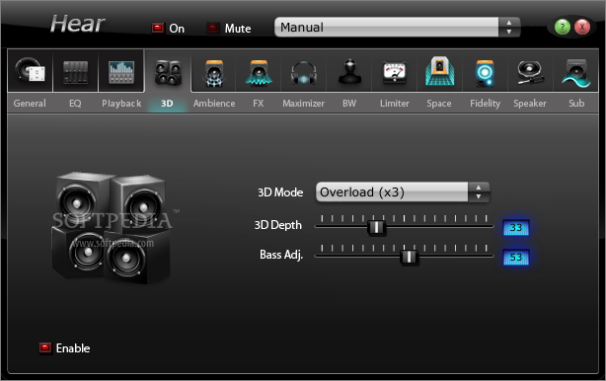Switch to the Fidelity tab label

click(x=485, y=104)
